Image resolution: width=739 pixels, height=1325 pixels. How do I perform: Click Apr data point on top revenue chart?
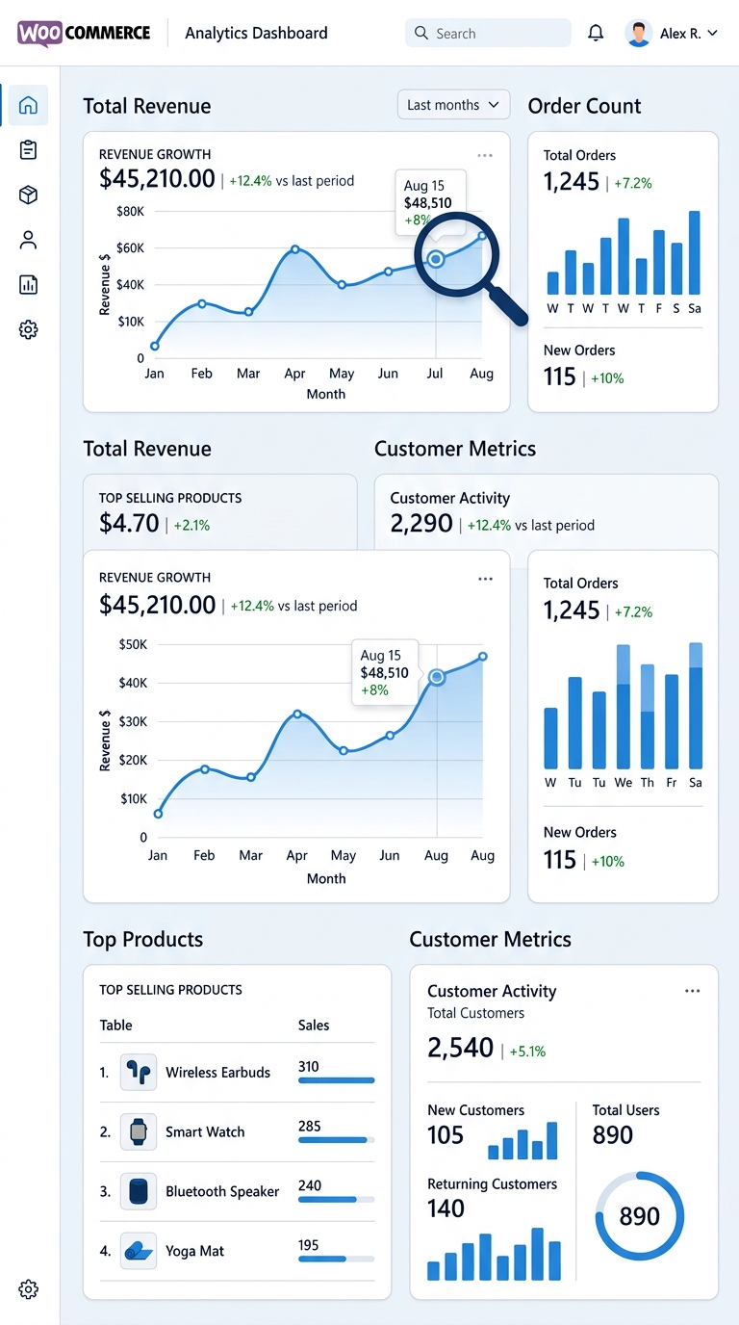click(x=294, y=248)
